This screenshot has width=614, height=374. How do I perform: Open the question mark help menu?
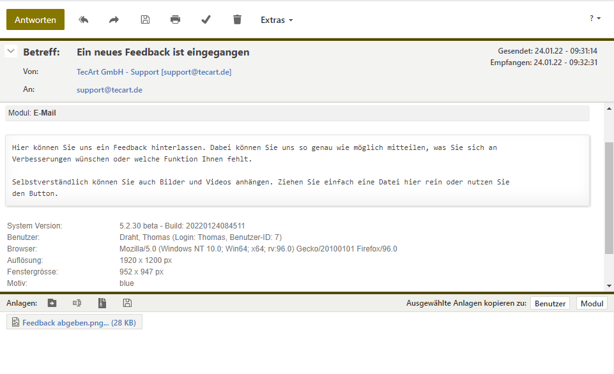point(595,19)
